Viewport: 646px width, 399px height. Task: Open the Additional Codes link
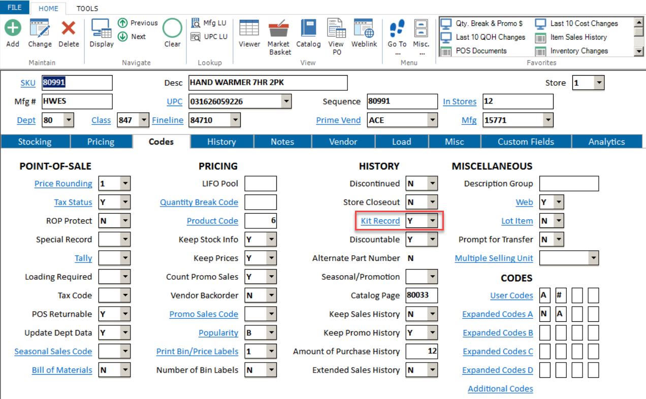500,389
